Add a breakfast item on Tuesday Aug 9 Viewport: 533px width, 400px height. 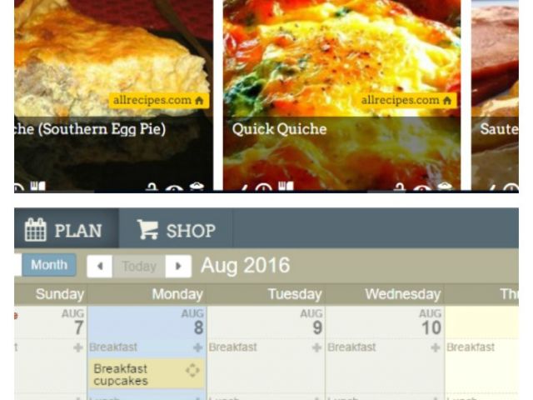point(316,347)
